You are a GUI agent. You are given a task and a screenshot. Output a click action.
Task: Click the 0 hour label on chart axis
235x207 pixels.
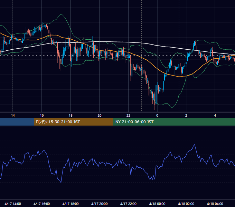pyautogui.click(x=157, y=116)
